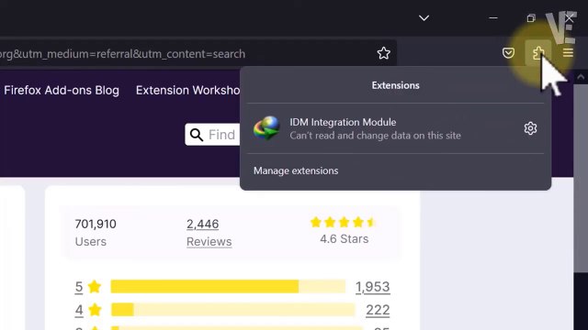588x330 pixels.
Task: Click the magnifier search icon
Action: [196, 135]
